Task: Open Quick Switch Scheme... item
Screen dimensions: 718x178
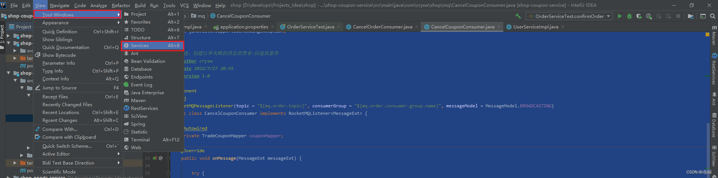Action: click(x=77, y=146)
